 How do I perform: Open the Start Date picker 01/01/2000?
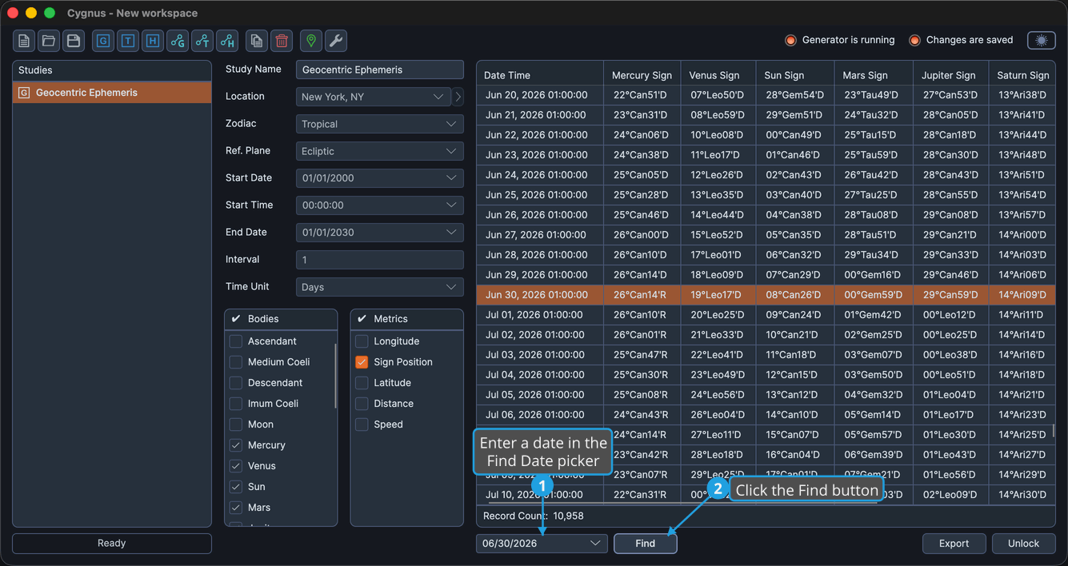coord(380,178)
